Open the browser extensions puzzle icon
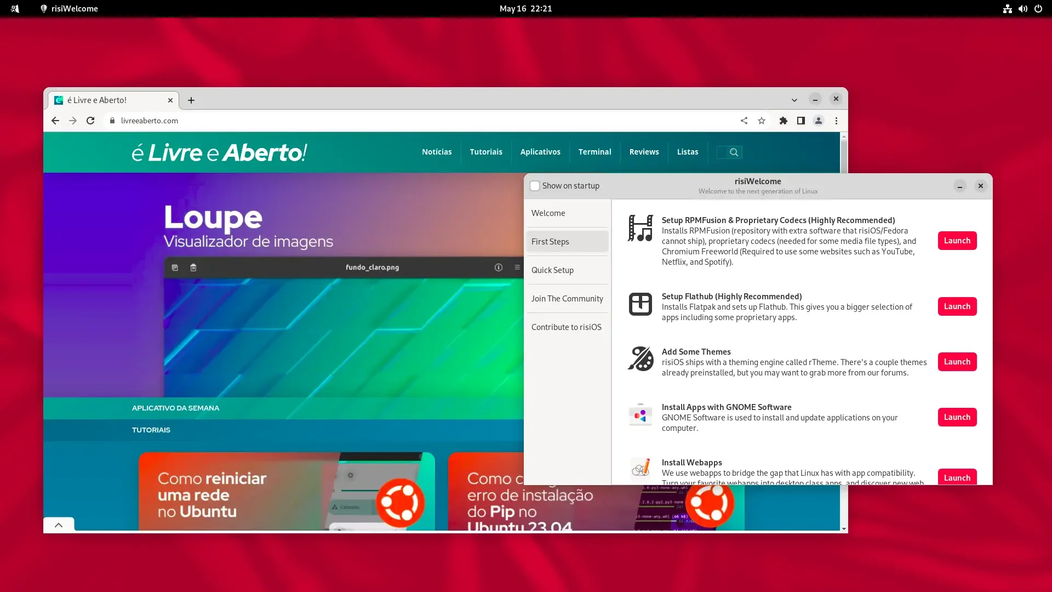1052x592 pixels. click(784, 121)
